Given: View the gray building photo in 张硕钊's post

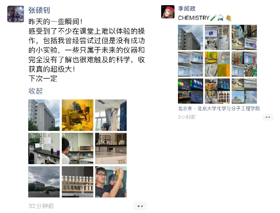Looking at the screenshot, I should 44,115.
